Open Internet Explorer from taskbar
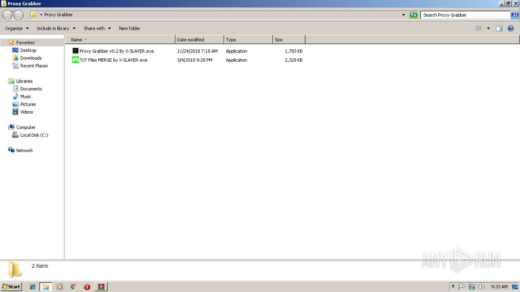Image resolution: width=520 pixels, height=292 pixels. [x=32, y=287]
